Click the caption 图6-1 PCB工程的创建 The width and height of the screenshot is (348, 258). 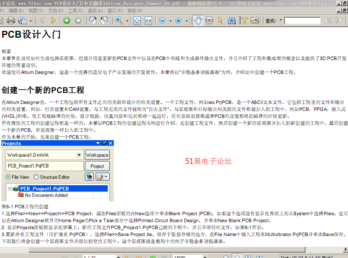(25, 206)
